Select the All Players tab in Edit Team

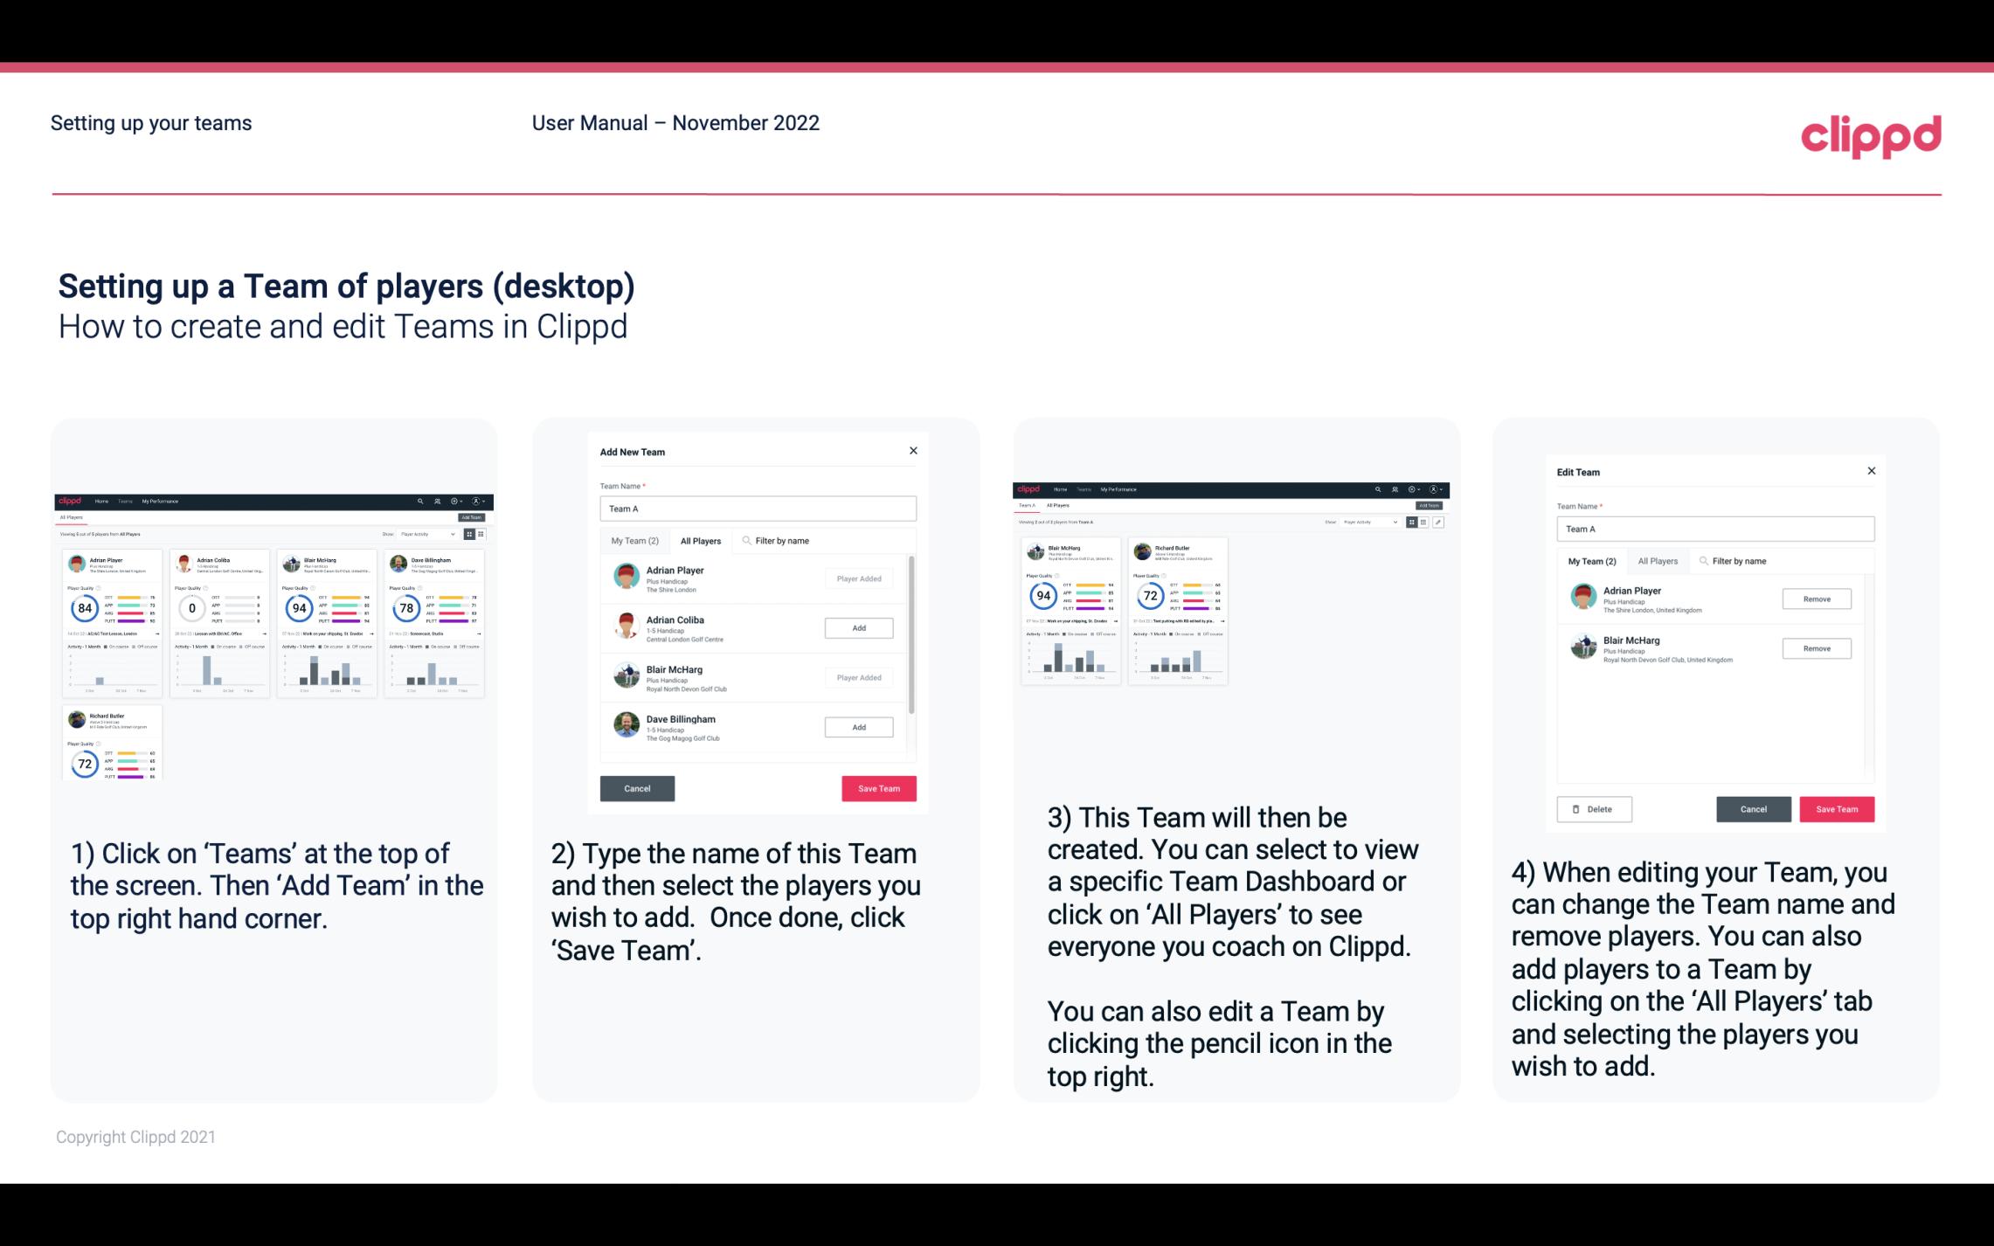(x=1658, y=560)
